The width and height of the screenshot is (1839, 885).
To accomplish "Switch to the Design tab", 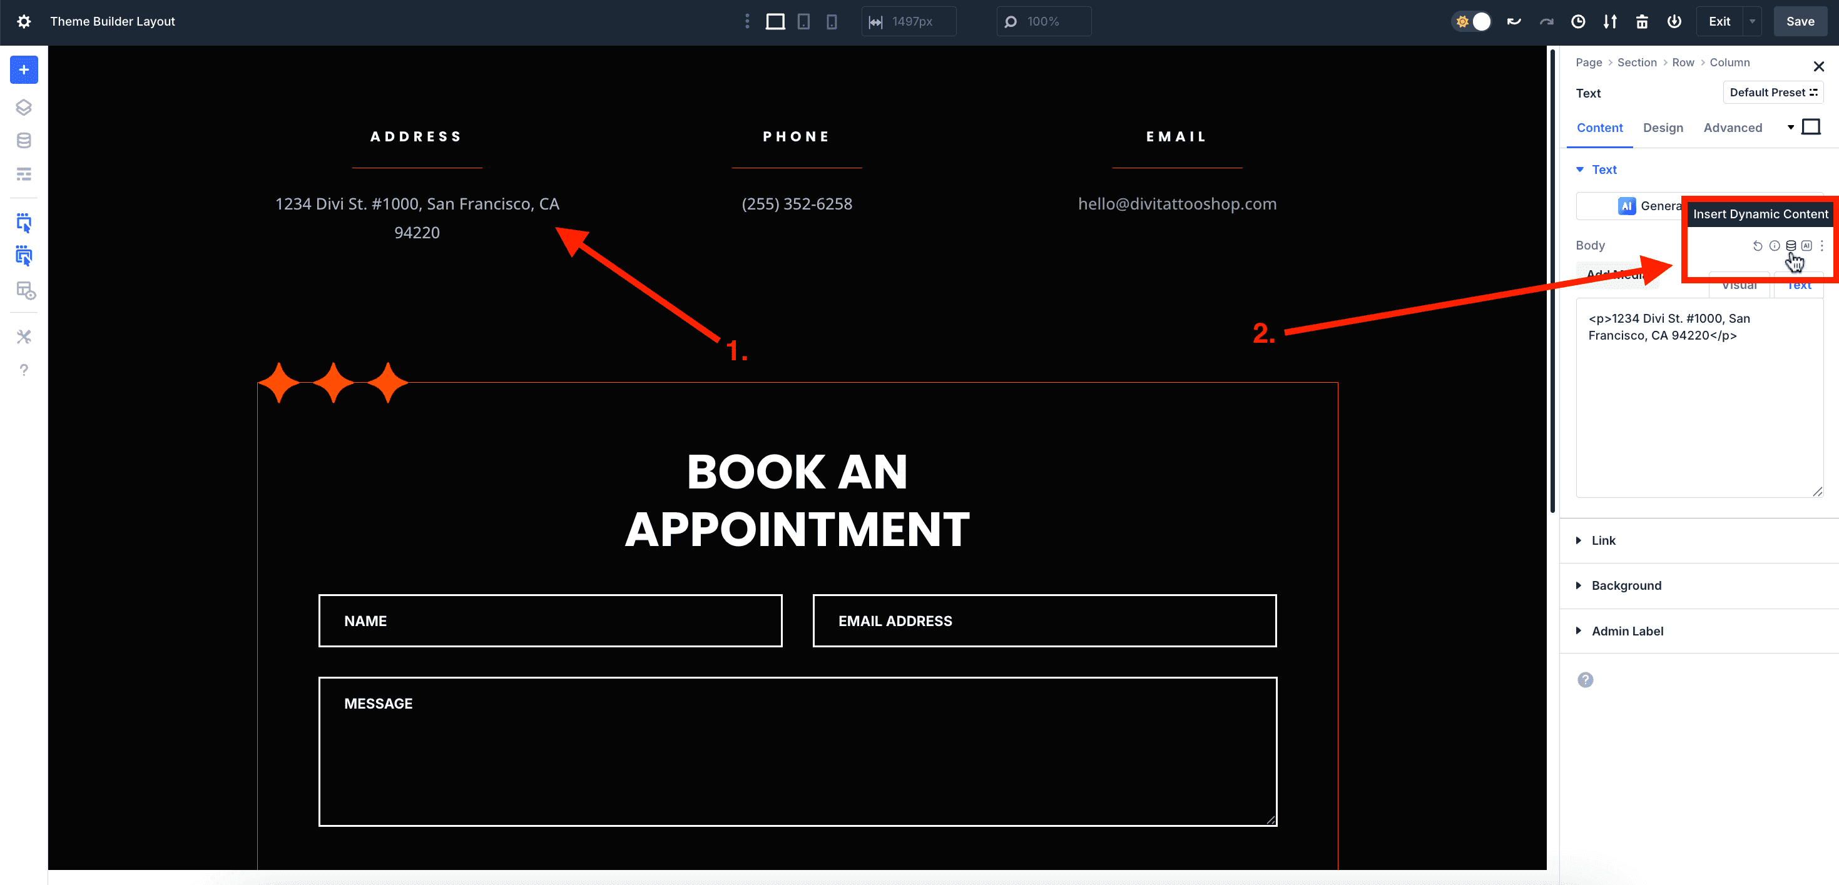I will click(1663, 128).
